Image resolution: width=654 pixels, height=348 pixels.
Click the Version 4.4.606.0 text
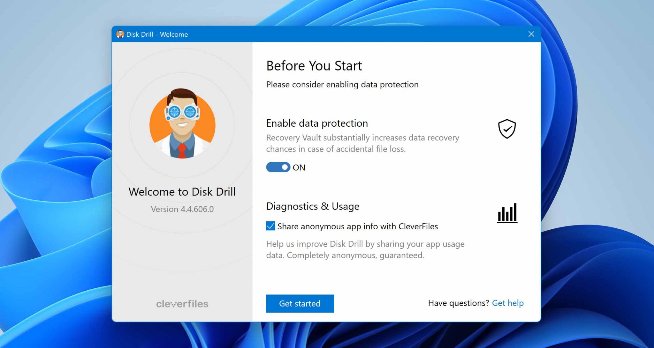click(x=182, y=209)
